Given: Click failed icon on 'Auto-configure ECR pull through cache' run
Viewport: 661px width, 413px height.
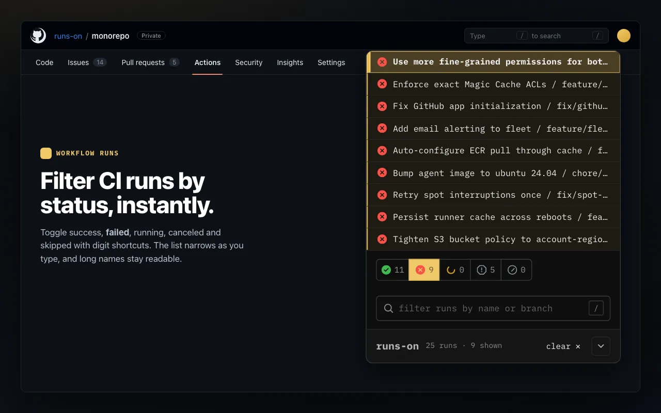Looking at the screenshot, I should coord(382,151).
